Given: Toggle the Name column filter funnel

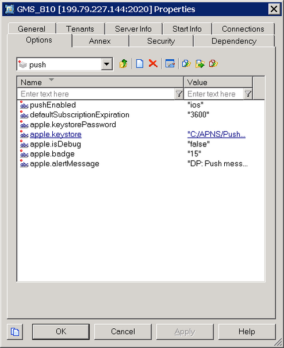Looking at the screenshot, I should pos(179,94).
